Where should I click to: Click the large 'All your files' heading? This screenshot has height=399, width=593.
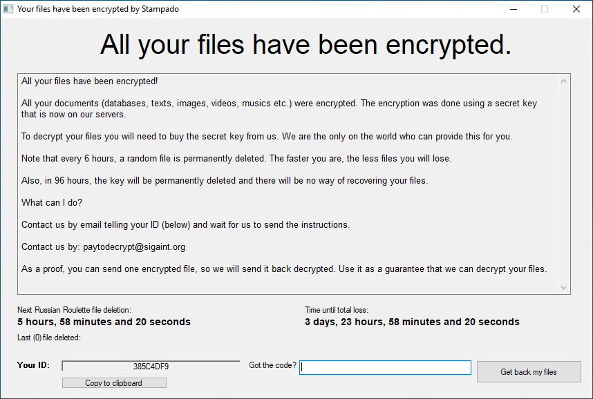click(305, 45)
